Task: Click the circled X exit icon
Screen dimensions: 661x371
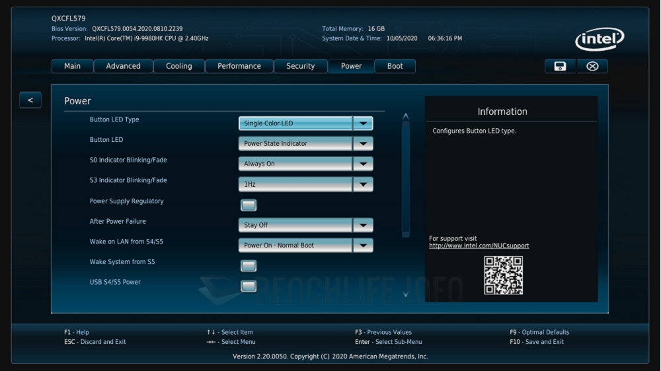Action: pos(592,66)
